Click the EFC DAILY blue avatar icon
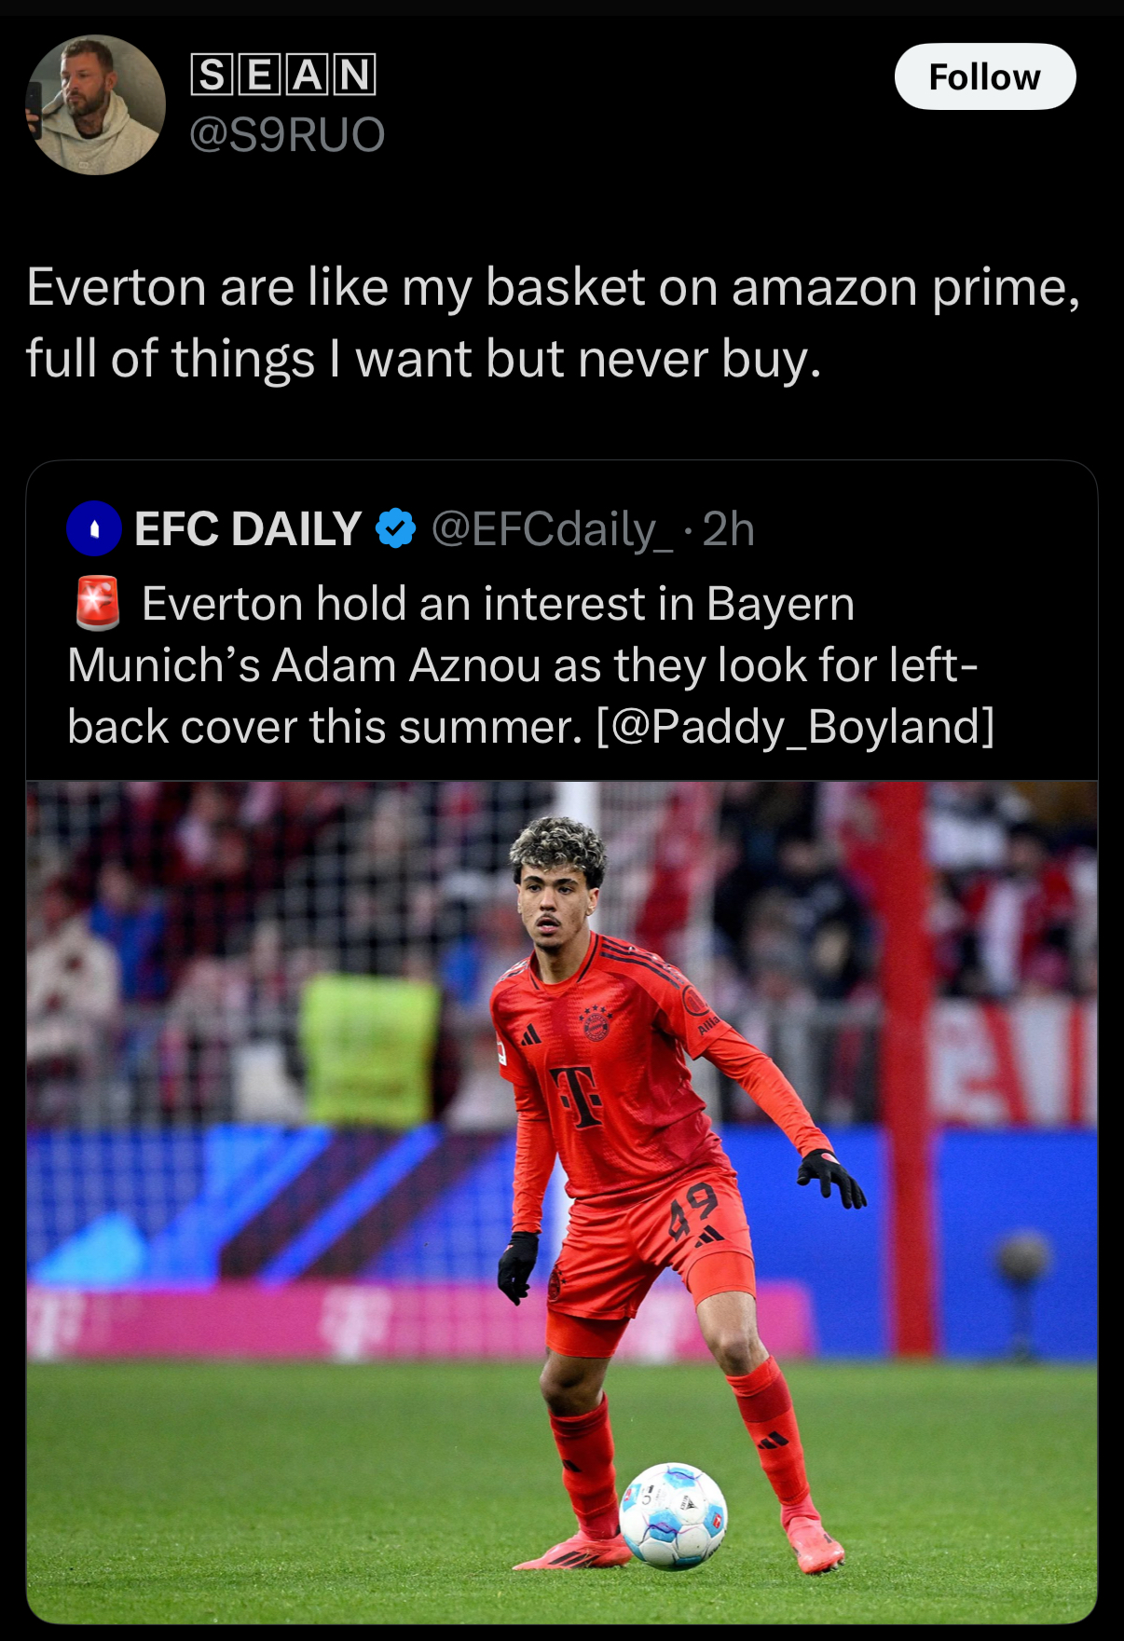The width and height of the screenshot is (1124, 1641). pos(94,528)
